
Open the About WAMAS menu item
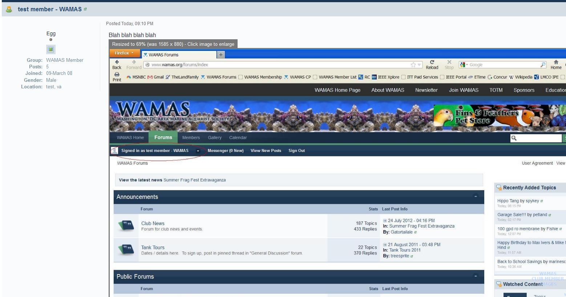click(x=388, y=90)
